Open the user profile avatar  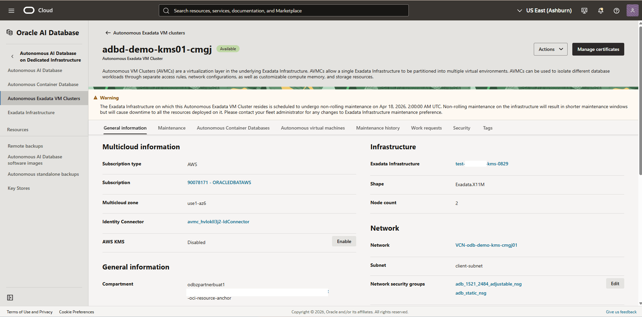point(632,10)
